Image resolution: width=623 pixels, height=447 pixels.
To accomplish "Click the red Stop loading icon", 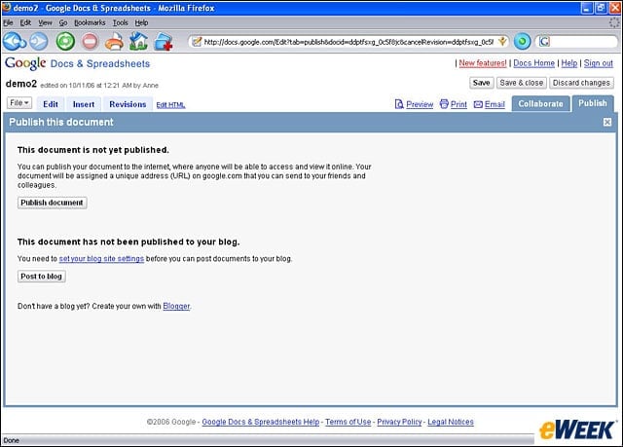I will coord(90,41).
